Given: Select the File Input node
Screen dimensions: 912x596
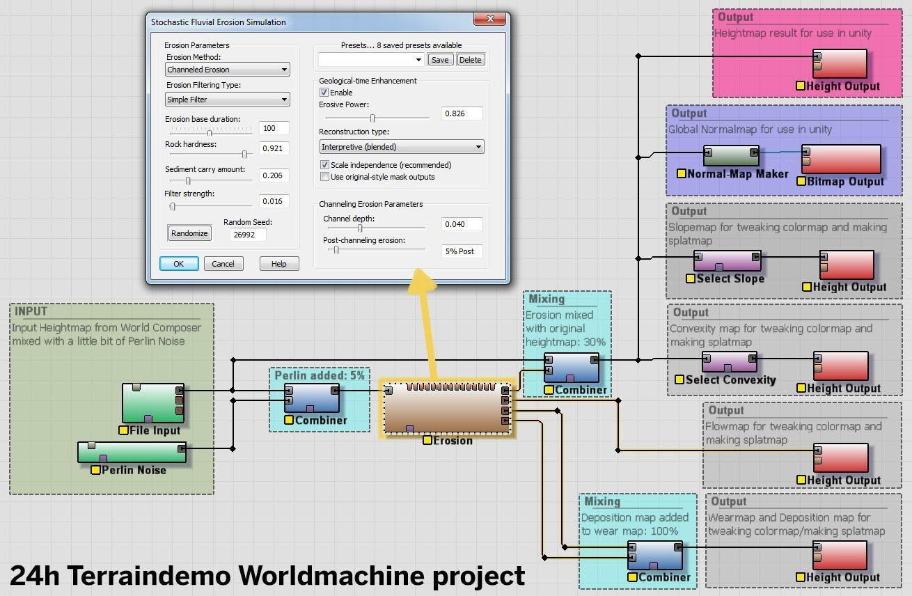Looking at the screenshot, I should pos(153,402).
